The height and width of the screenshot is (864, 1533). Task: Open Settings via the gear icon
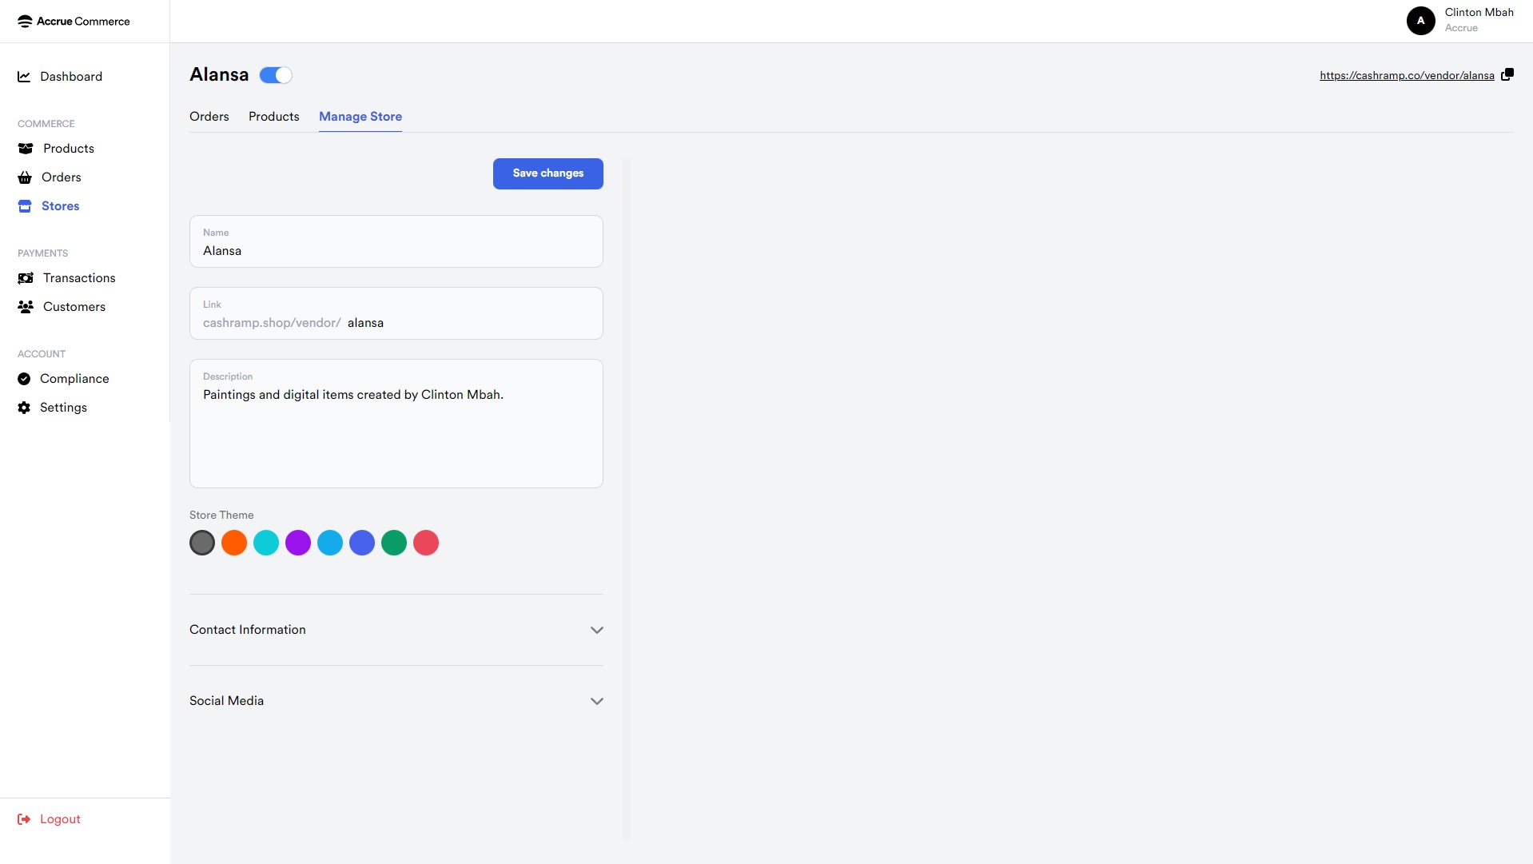coord(25,408)
